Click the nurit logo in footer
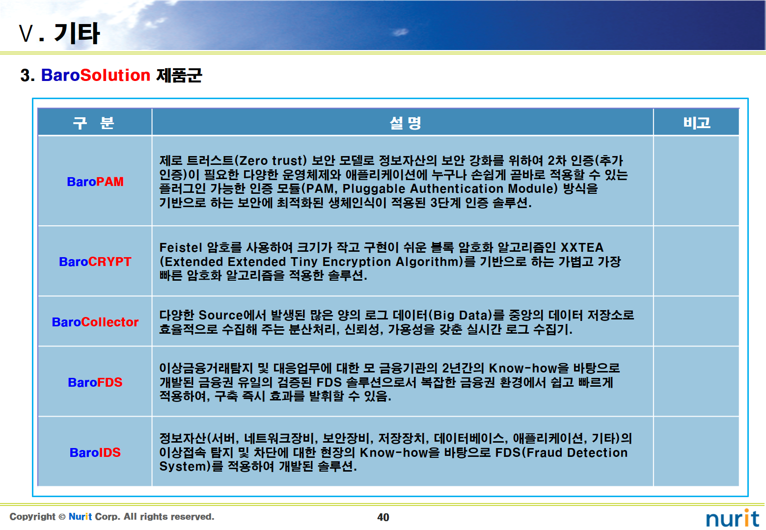 pyautogui.click(x=733, y=518)
